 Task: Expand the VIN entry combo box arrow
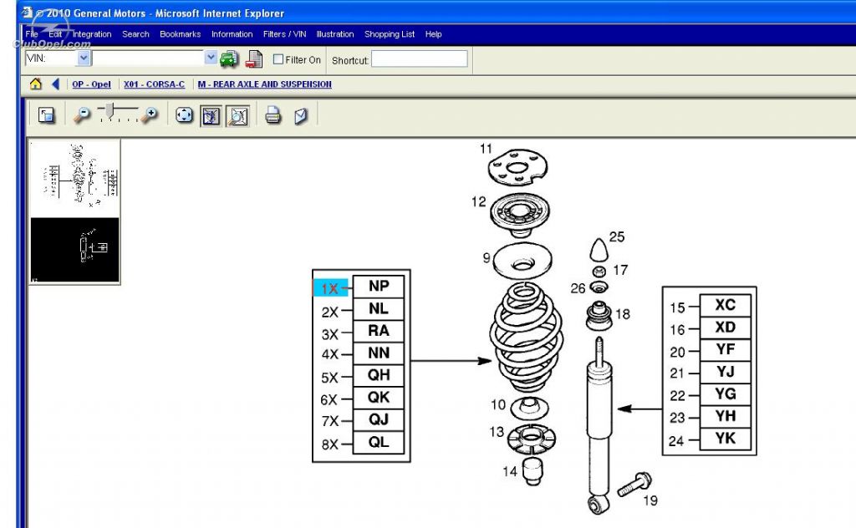point(211,58)
